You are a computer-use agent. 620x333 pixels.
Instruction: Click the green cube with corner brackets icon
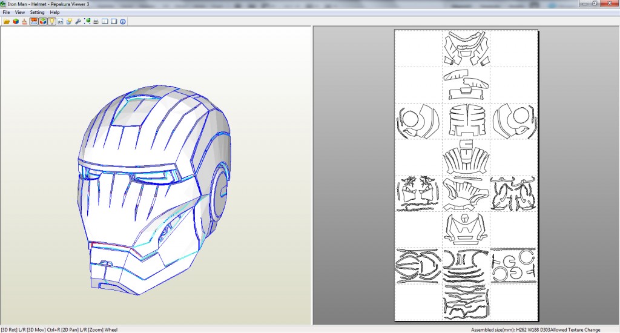[x=87, y=21]
